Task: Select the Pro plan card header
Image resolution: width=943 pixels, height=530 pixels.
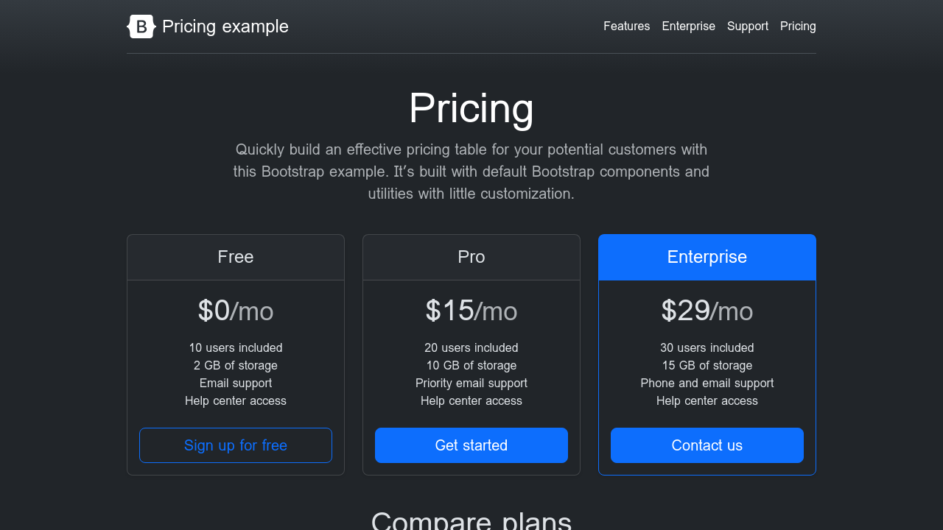Action: (x=471, y=257)
